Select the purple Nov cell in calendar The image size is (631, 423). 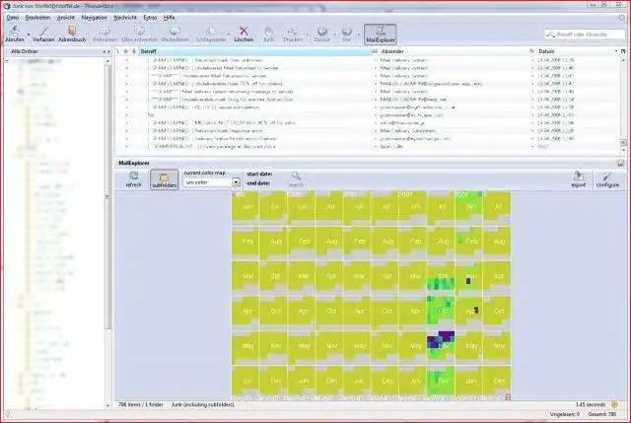coord(441,345)
